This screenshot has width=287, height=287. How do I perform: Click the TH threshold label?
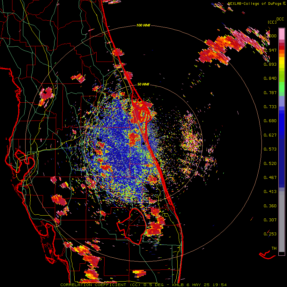coord(274,248)
